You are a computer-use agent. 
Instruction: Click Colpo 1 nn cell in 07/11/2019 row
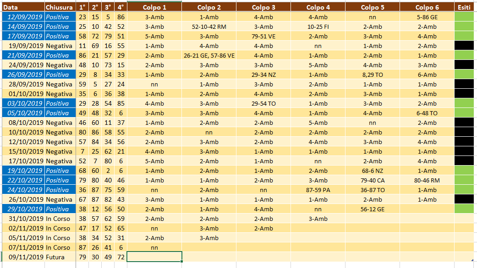coord(154,247)
